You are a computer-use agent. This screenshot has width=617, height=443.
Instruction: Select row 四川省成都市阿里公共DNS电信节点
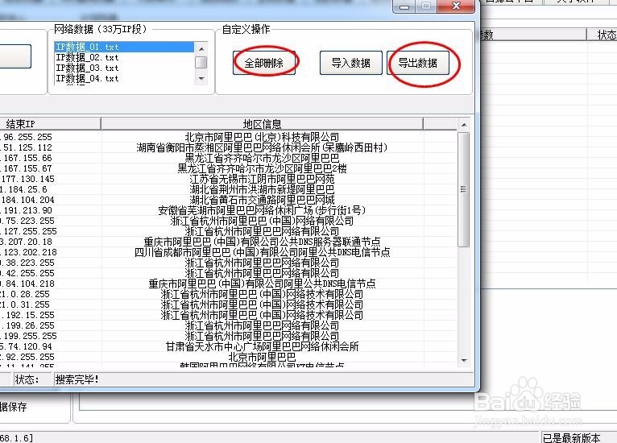(228, 252)
